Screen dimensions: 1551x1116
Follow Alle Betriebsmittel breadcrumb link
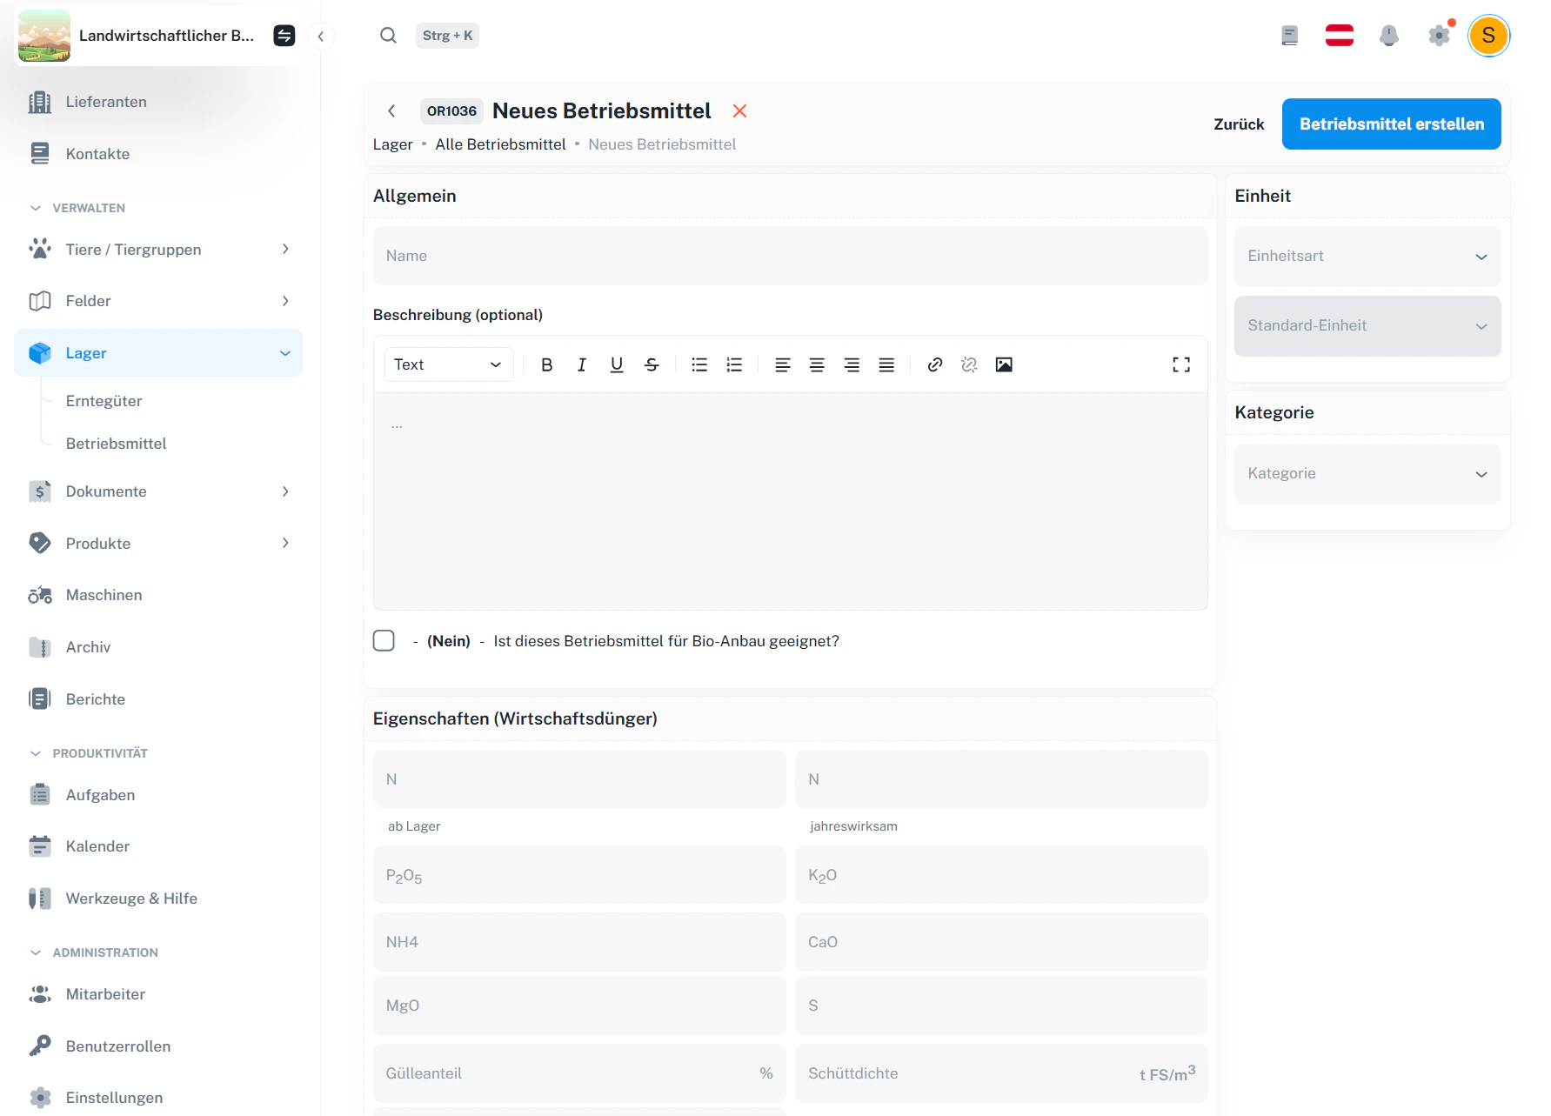[x=500, y=144]
